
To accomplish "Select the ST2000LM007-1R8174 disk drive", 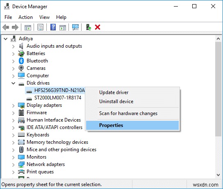I will pos(58,98).
